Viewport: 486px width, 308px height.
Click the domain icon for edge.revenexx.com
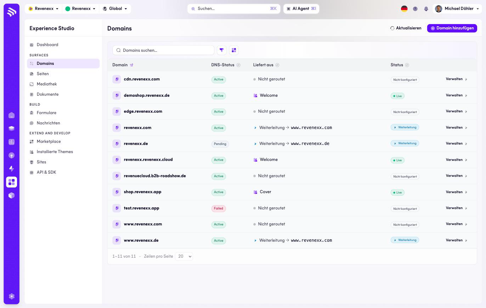point(117,112)
